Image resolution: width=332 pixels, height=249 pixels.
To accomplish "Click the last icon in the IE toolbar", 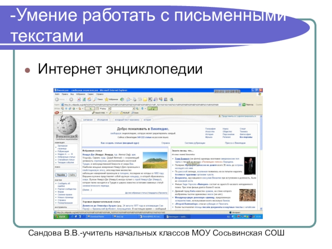I will [171, 99].
